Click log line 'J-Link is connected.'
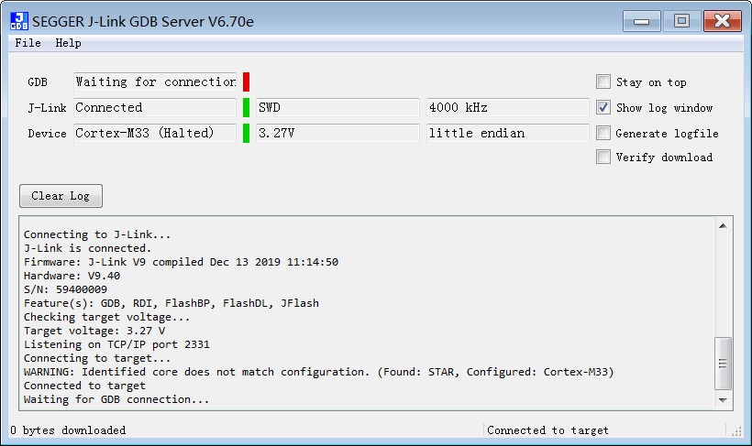The image size is (752, 446). (x=88, y=248)
